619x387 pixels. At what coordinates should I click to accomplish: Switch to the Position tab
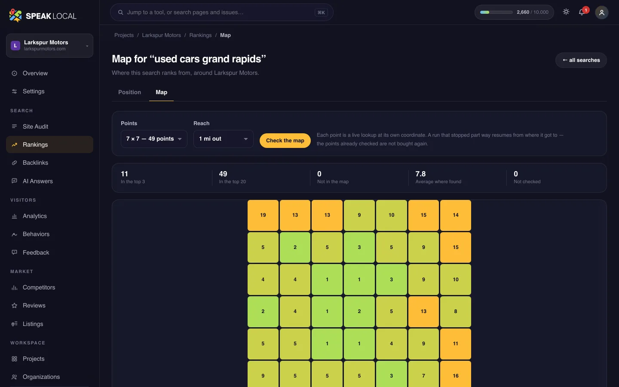tap(130, 92)
